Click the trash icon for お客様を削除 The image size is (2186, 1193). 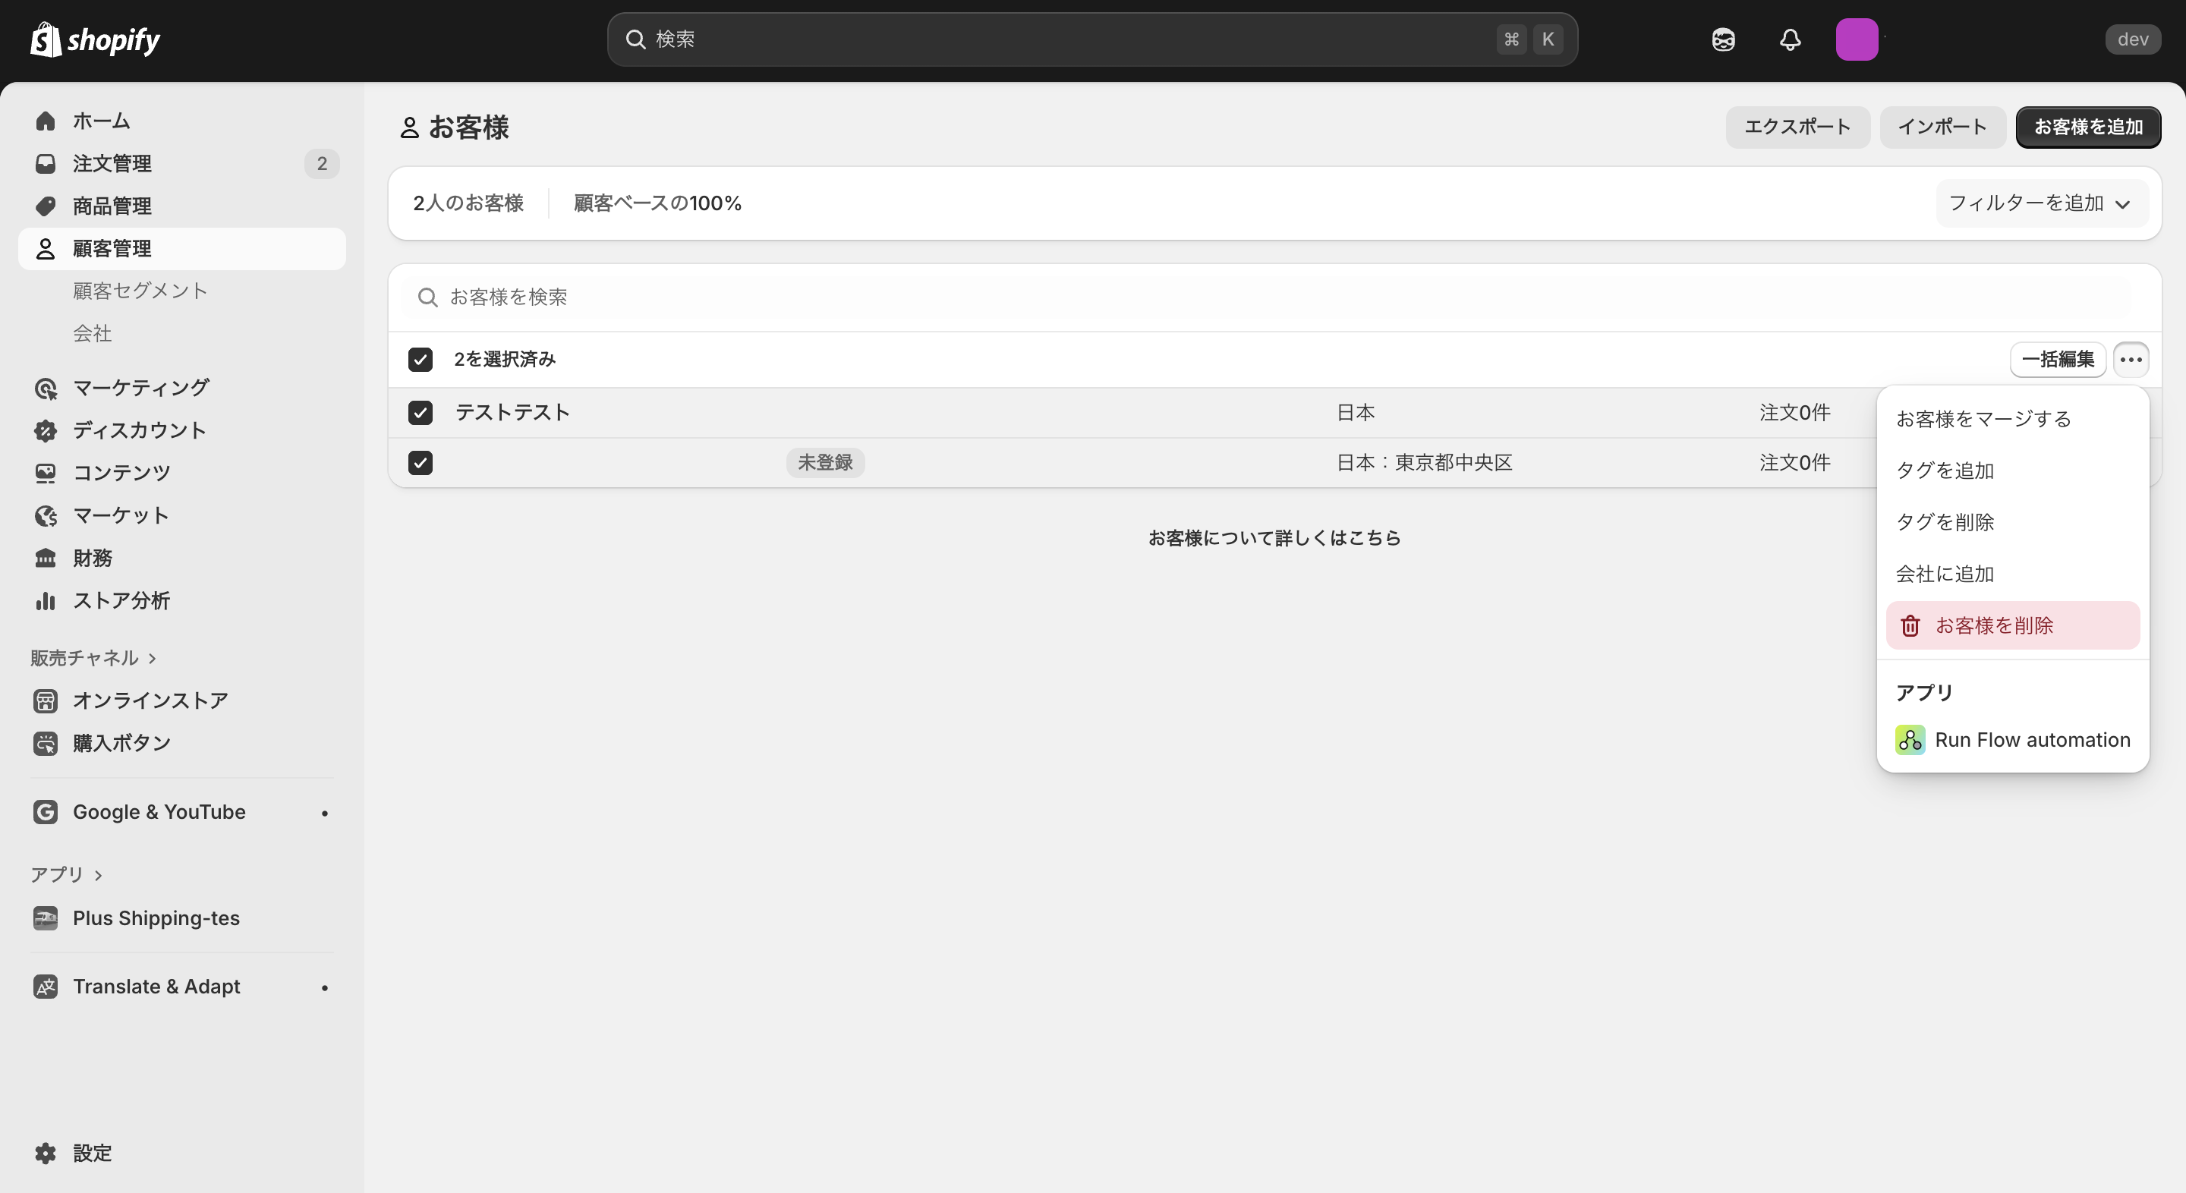pyautogui.click(x=1910, y=626)
